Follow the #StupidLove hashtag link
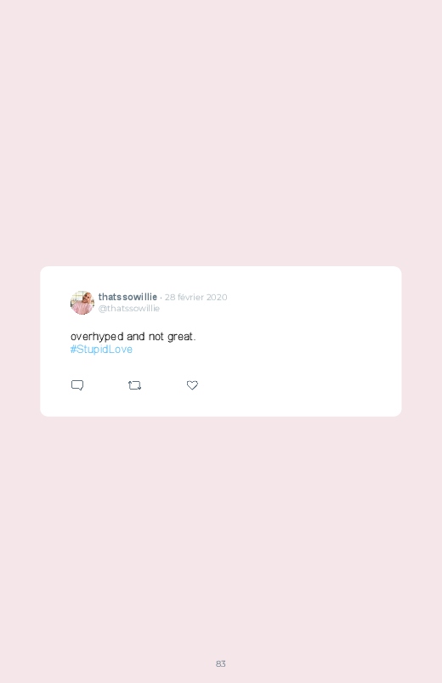 coord(101,350)
